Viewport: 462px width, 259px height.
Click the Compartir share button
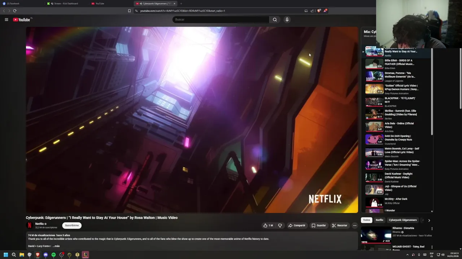297,226
